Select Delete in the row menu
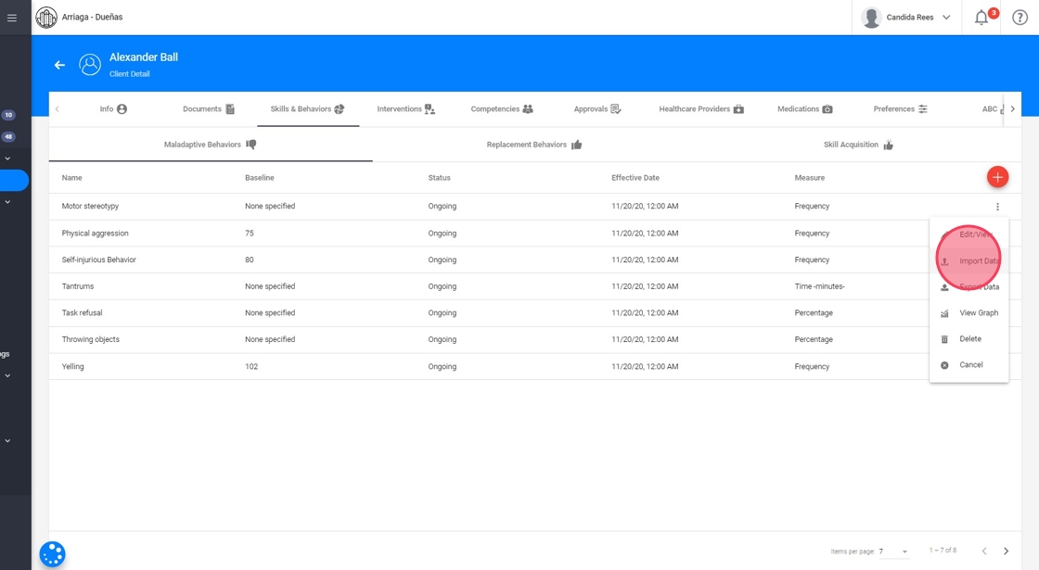The height and width of the screenshot is (570, 1039). [x=968, y=338]
